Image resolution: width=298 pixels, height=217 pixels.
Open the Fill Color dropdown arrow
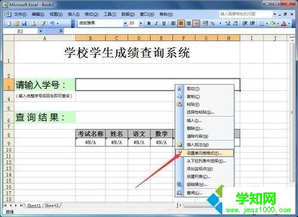pos(278,24)
